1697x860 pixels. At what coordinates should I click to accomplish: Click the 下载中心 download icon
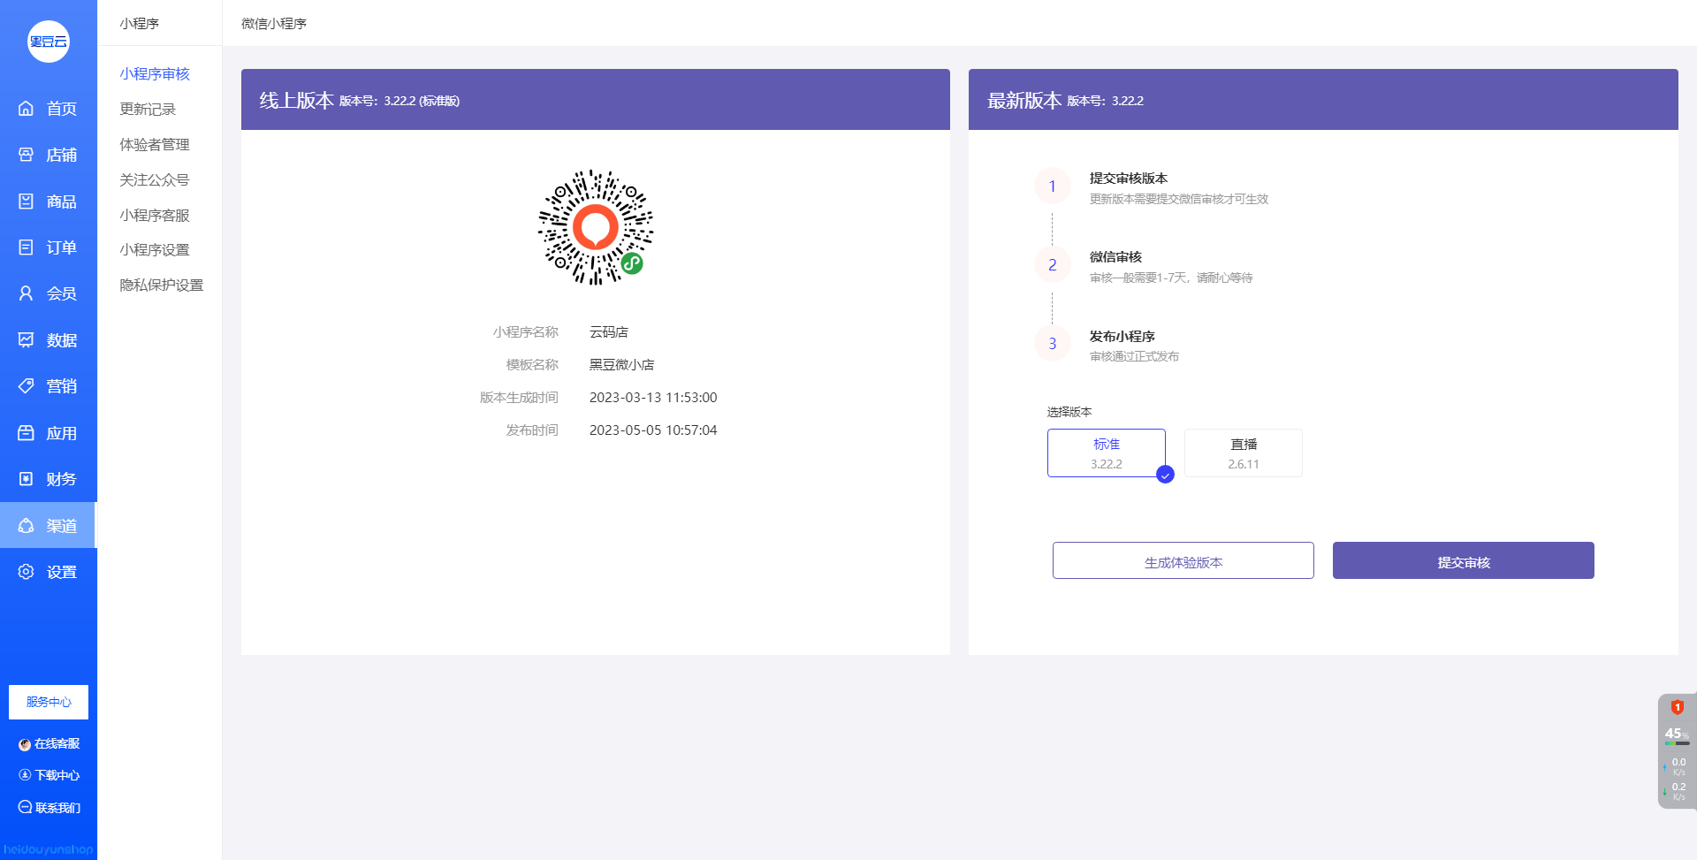point(25,775)
